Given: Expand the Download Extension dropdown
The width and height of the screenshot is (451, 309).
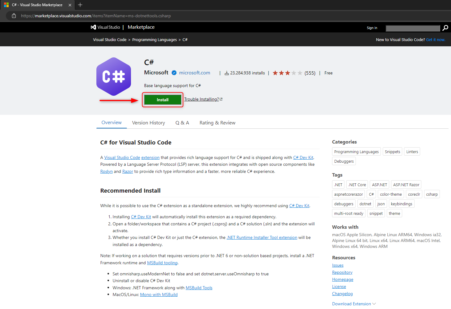Looking at the screenshot, I should 354,304.
